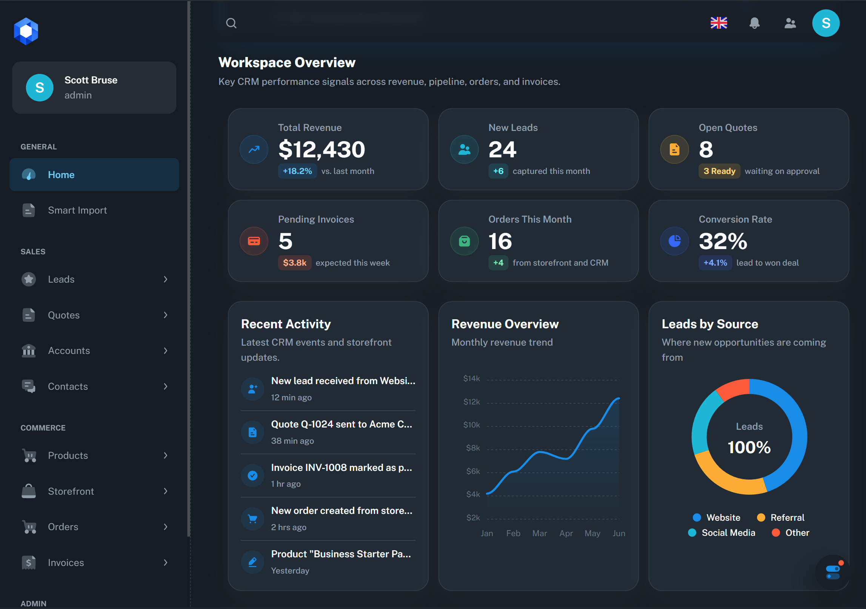Open the user avatar menu in header
Viewport: 866px width, 609px height.
pyautogui.click(x=826, y=23)
